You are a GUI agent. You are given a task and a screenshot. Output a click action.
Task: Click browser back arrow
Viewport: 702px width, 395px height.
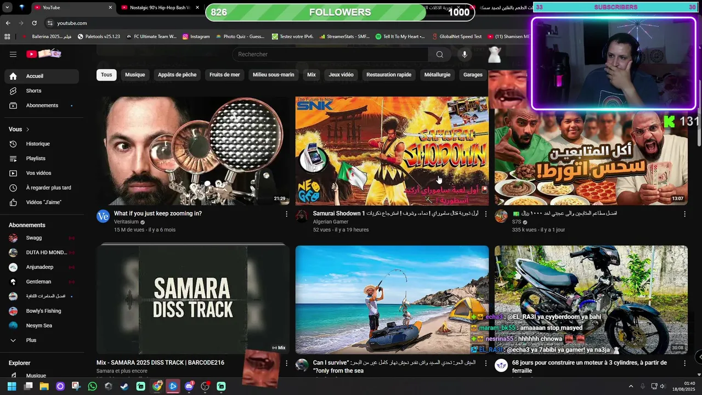tap(8, 23)
